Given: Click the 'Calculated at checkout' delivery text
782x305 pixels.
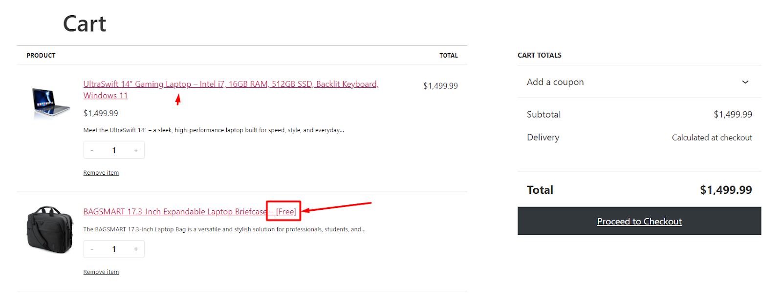Looking at the screenshot, I should 712,138.
